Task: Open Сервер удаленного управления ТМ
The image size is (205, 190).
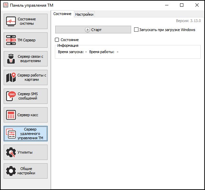Action: point(26,134)
